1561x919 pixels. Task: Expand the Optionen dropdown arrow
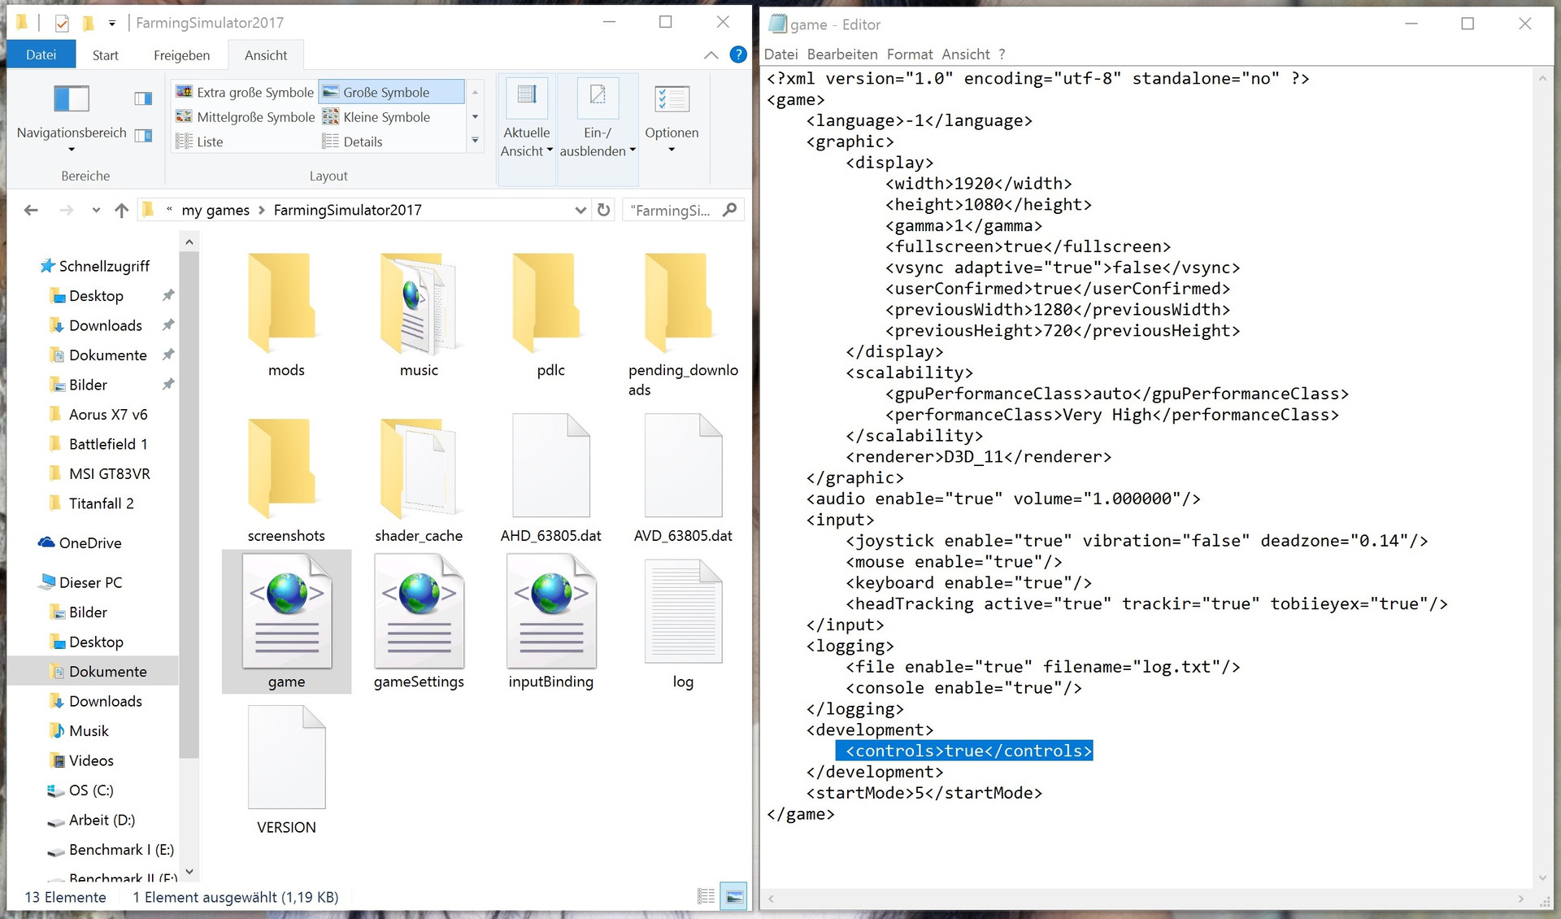[x=672, y=150]
